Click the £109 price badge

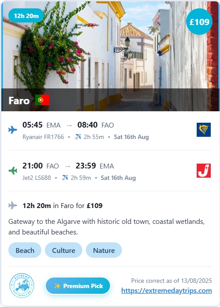[x=199, y=22]
